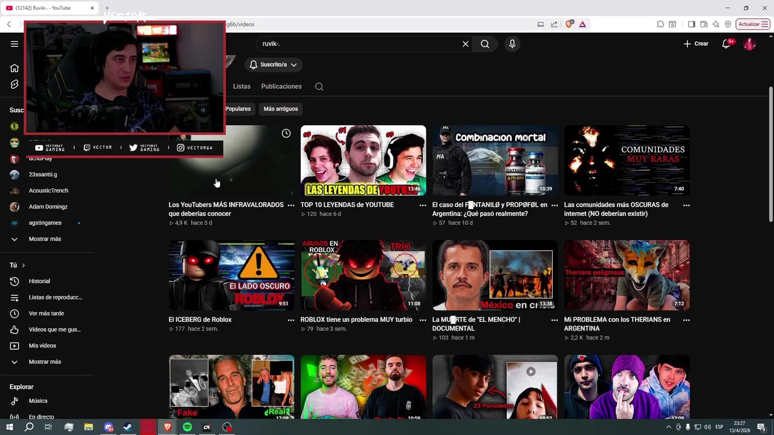Switch to the Publicaciones channel tab
The height and width of the screenshot is (435, 774).
(x=281, y=86)
